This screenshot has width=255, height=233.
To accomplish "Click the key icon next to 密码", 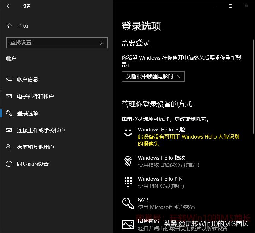I will [x=128, y=203].
